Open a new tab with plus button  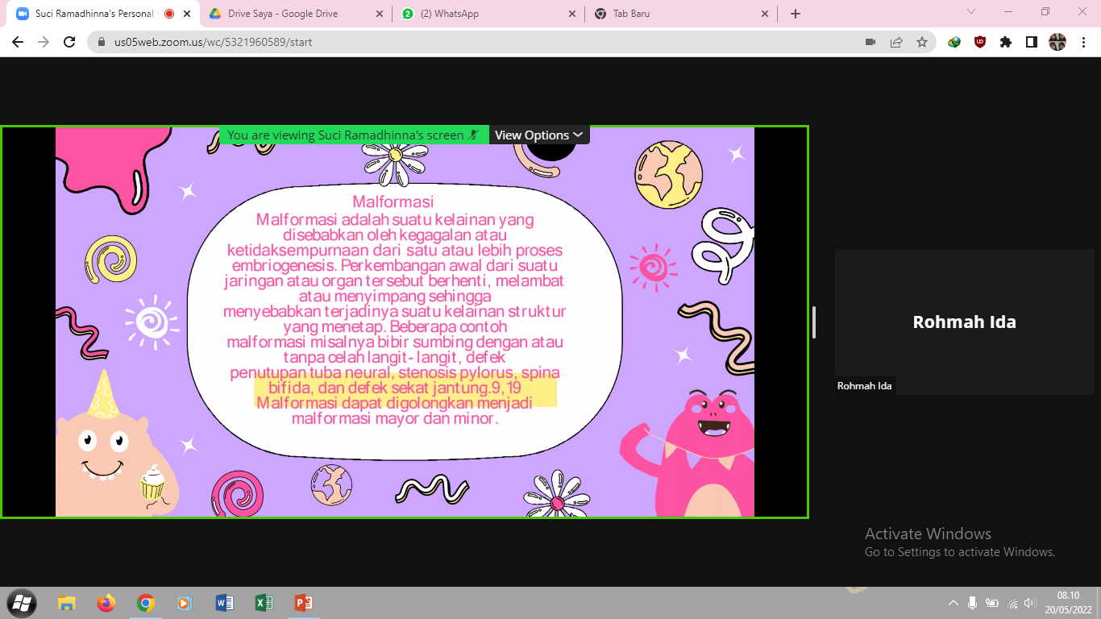coord(796,14)
